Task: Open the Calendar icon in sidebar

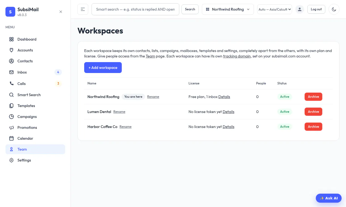Action: [x=11, y=138]
